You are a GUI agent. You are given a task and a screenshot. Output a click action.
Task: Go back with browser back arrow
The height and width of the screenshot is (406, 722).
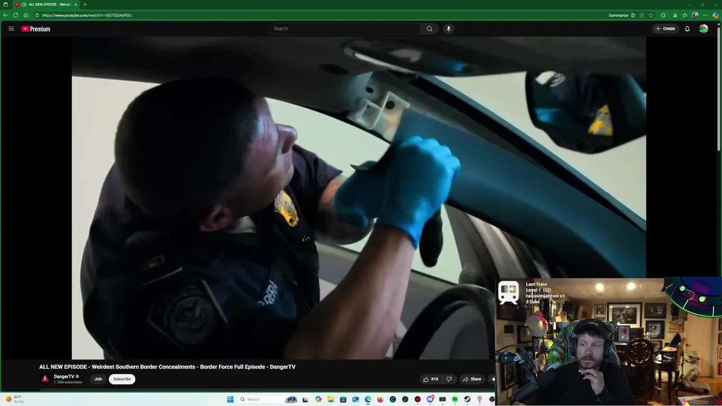click(x=6, y=15)
